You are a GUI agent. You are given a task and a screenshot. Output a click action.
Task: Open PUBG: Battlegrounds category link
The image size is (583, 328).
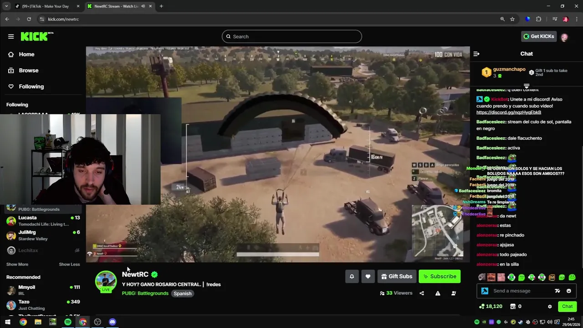coord(145,293)
